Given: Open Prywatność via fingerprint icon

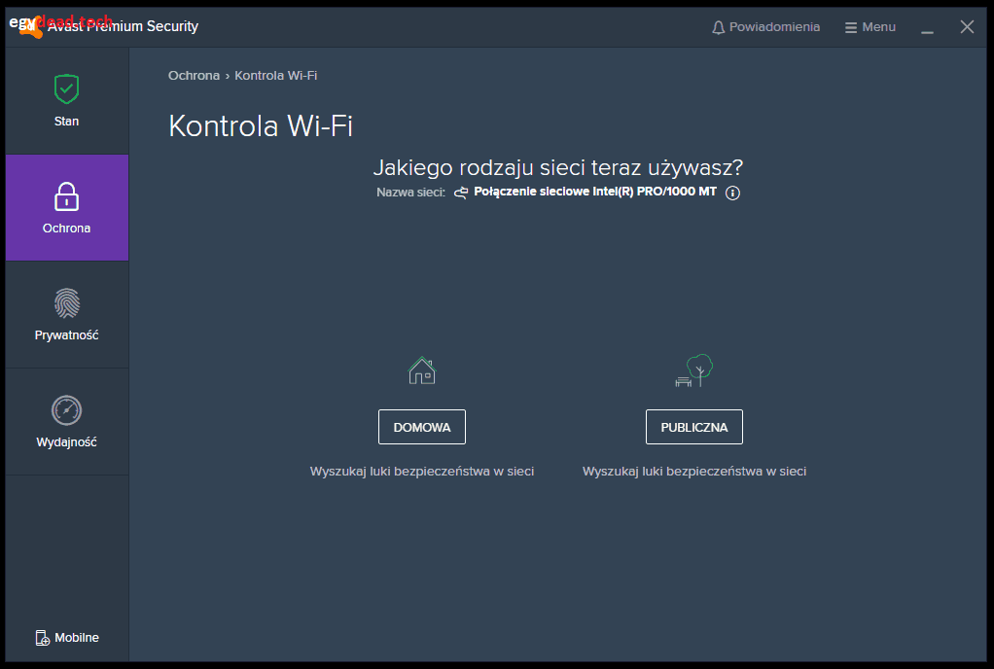Looking at the screenshot, I should [66, 303].
